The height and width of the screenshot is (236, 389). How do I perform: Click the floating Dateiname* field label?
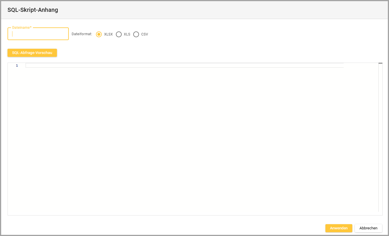(x=22, y=27)
